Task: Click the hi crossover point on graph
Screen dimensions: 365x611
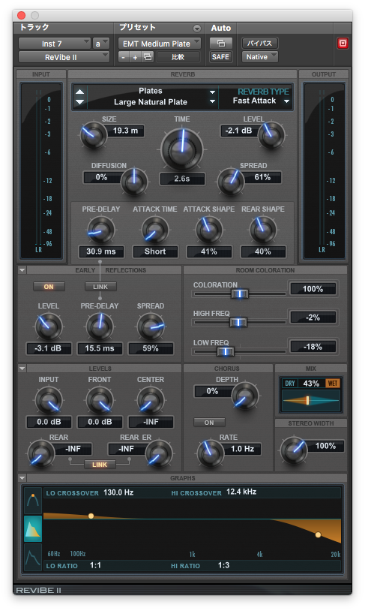Action: point(318,534)
